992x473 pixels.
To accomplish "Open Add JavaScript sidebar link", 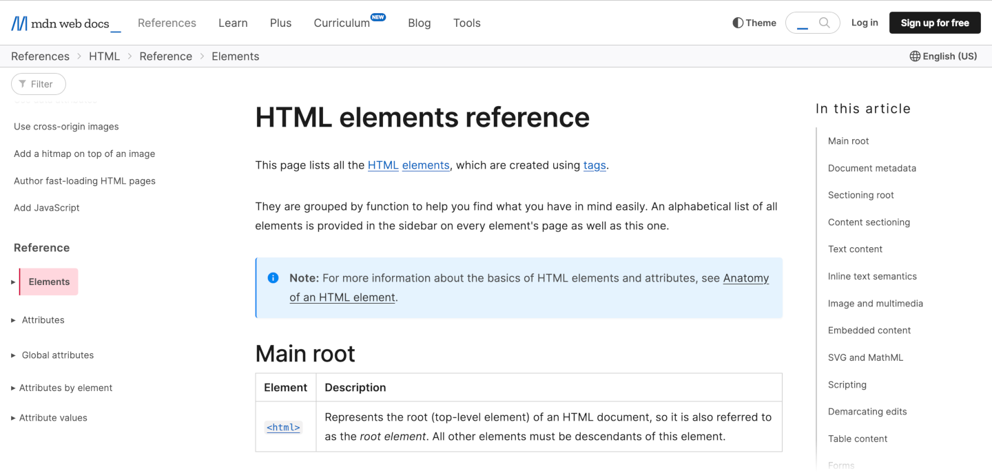I will click(47, 208).
